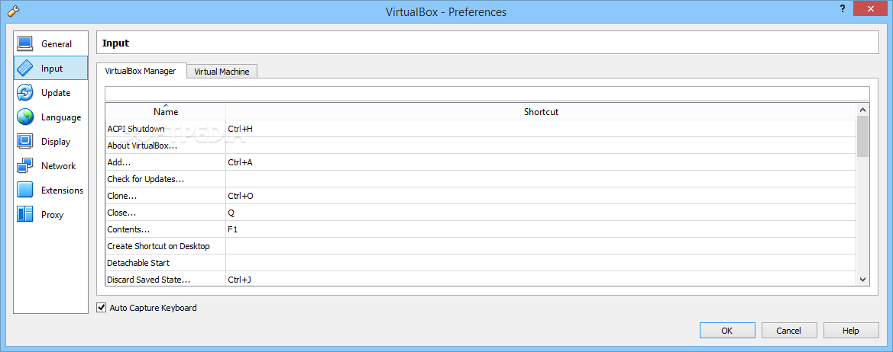Click the Cancel button
893x352 pixels.
point(788,331)
